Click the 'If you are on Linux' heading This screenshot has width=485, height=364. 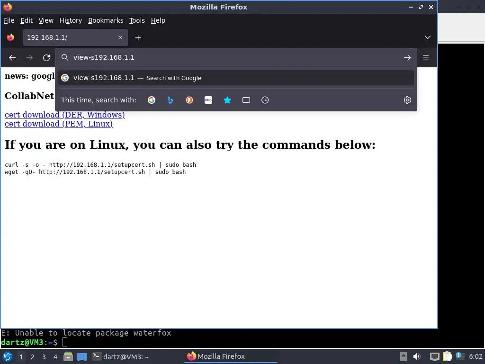[190, 145]
